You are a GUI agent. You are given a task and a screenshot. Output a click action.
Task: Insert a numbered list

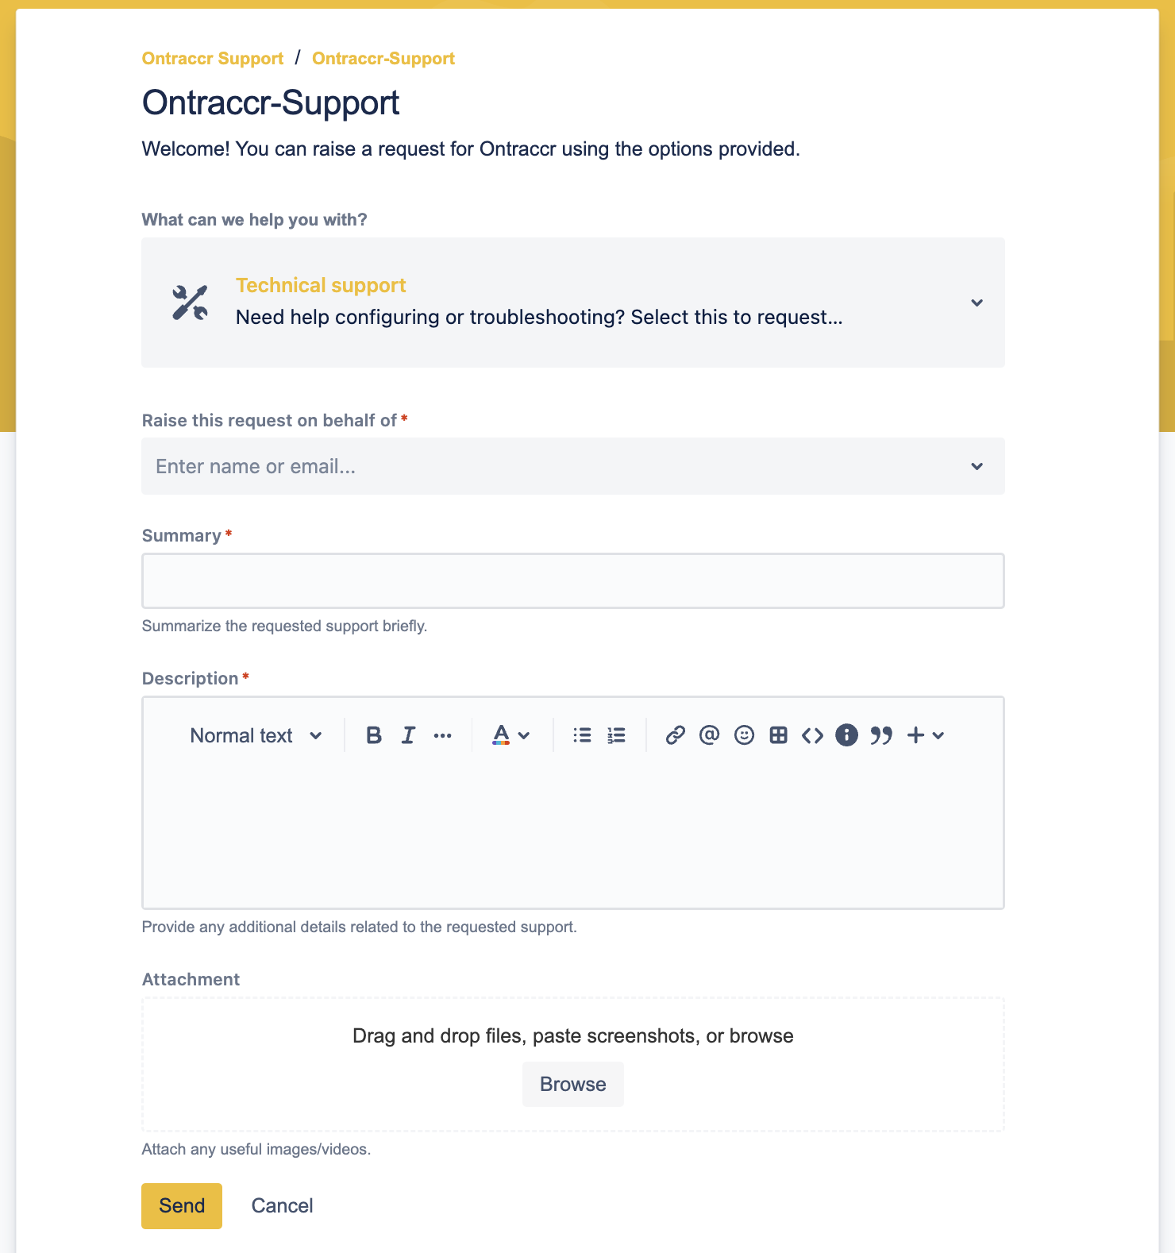click(616, 735)
